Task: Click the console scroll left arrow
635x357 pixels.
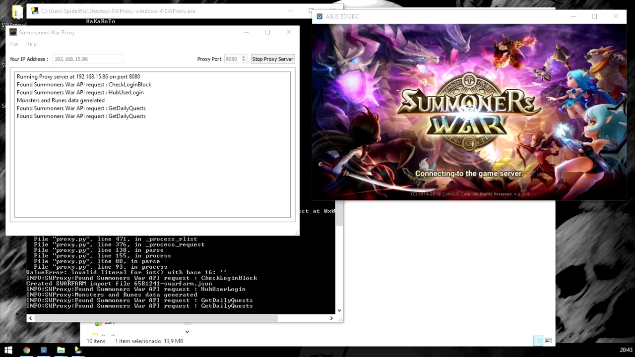Action: click(x=30, y=318)
